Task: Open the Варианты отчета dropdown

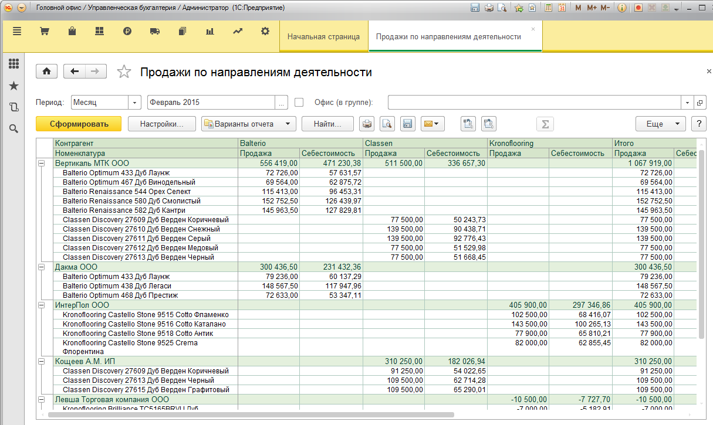Action: (248, 124)
